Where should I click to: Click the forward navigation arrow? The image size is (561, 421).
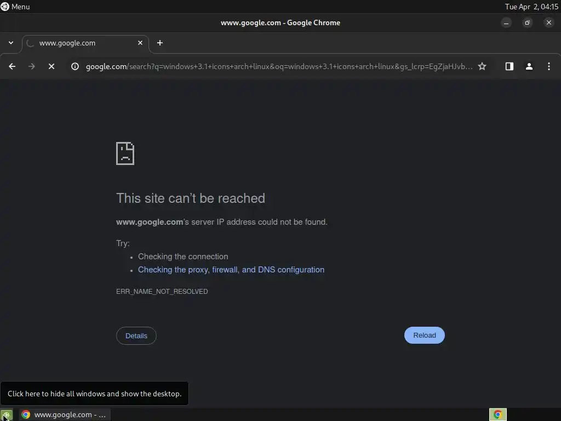pyautogui.click(x=31, y=66)
